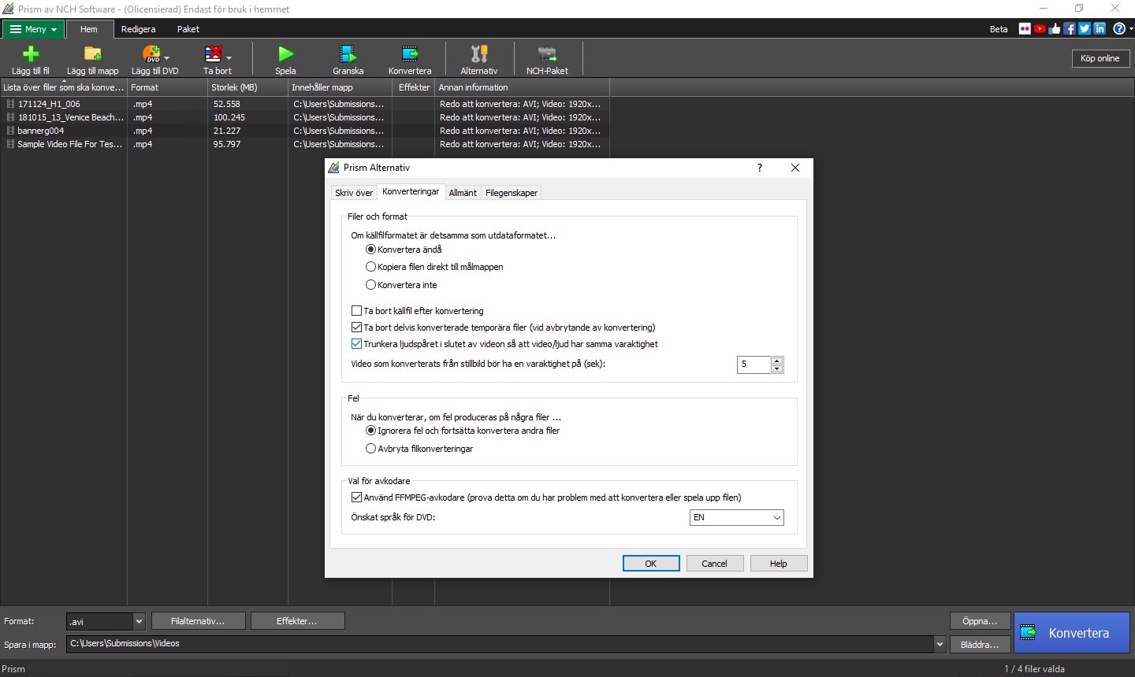Close the Prism Alternativ dialog
This screenshot has width=1135, height=677.
795,168
